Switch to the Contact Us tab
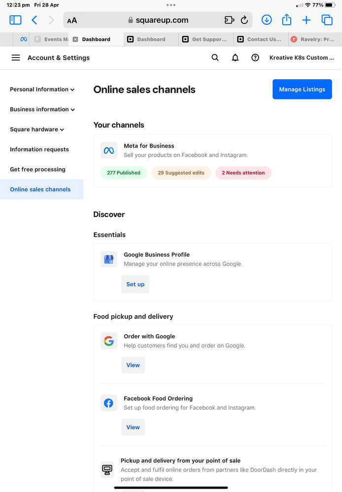The image size is (342, 492). 260,39
